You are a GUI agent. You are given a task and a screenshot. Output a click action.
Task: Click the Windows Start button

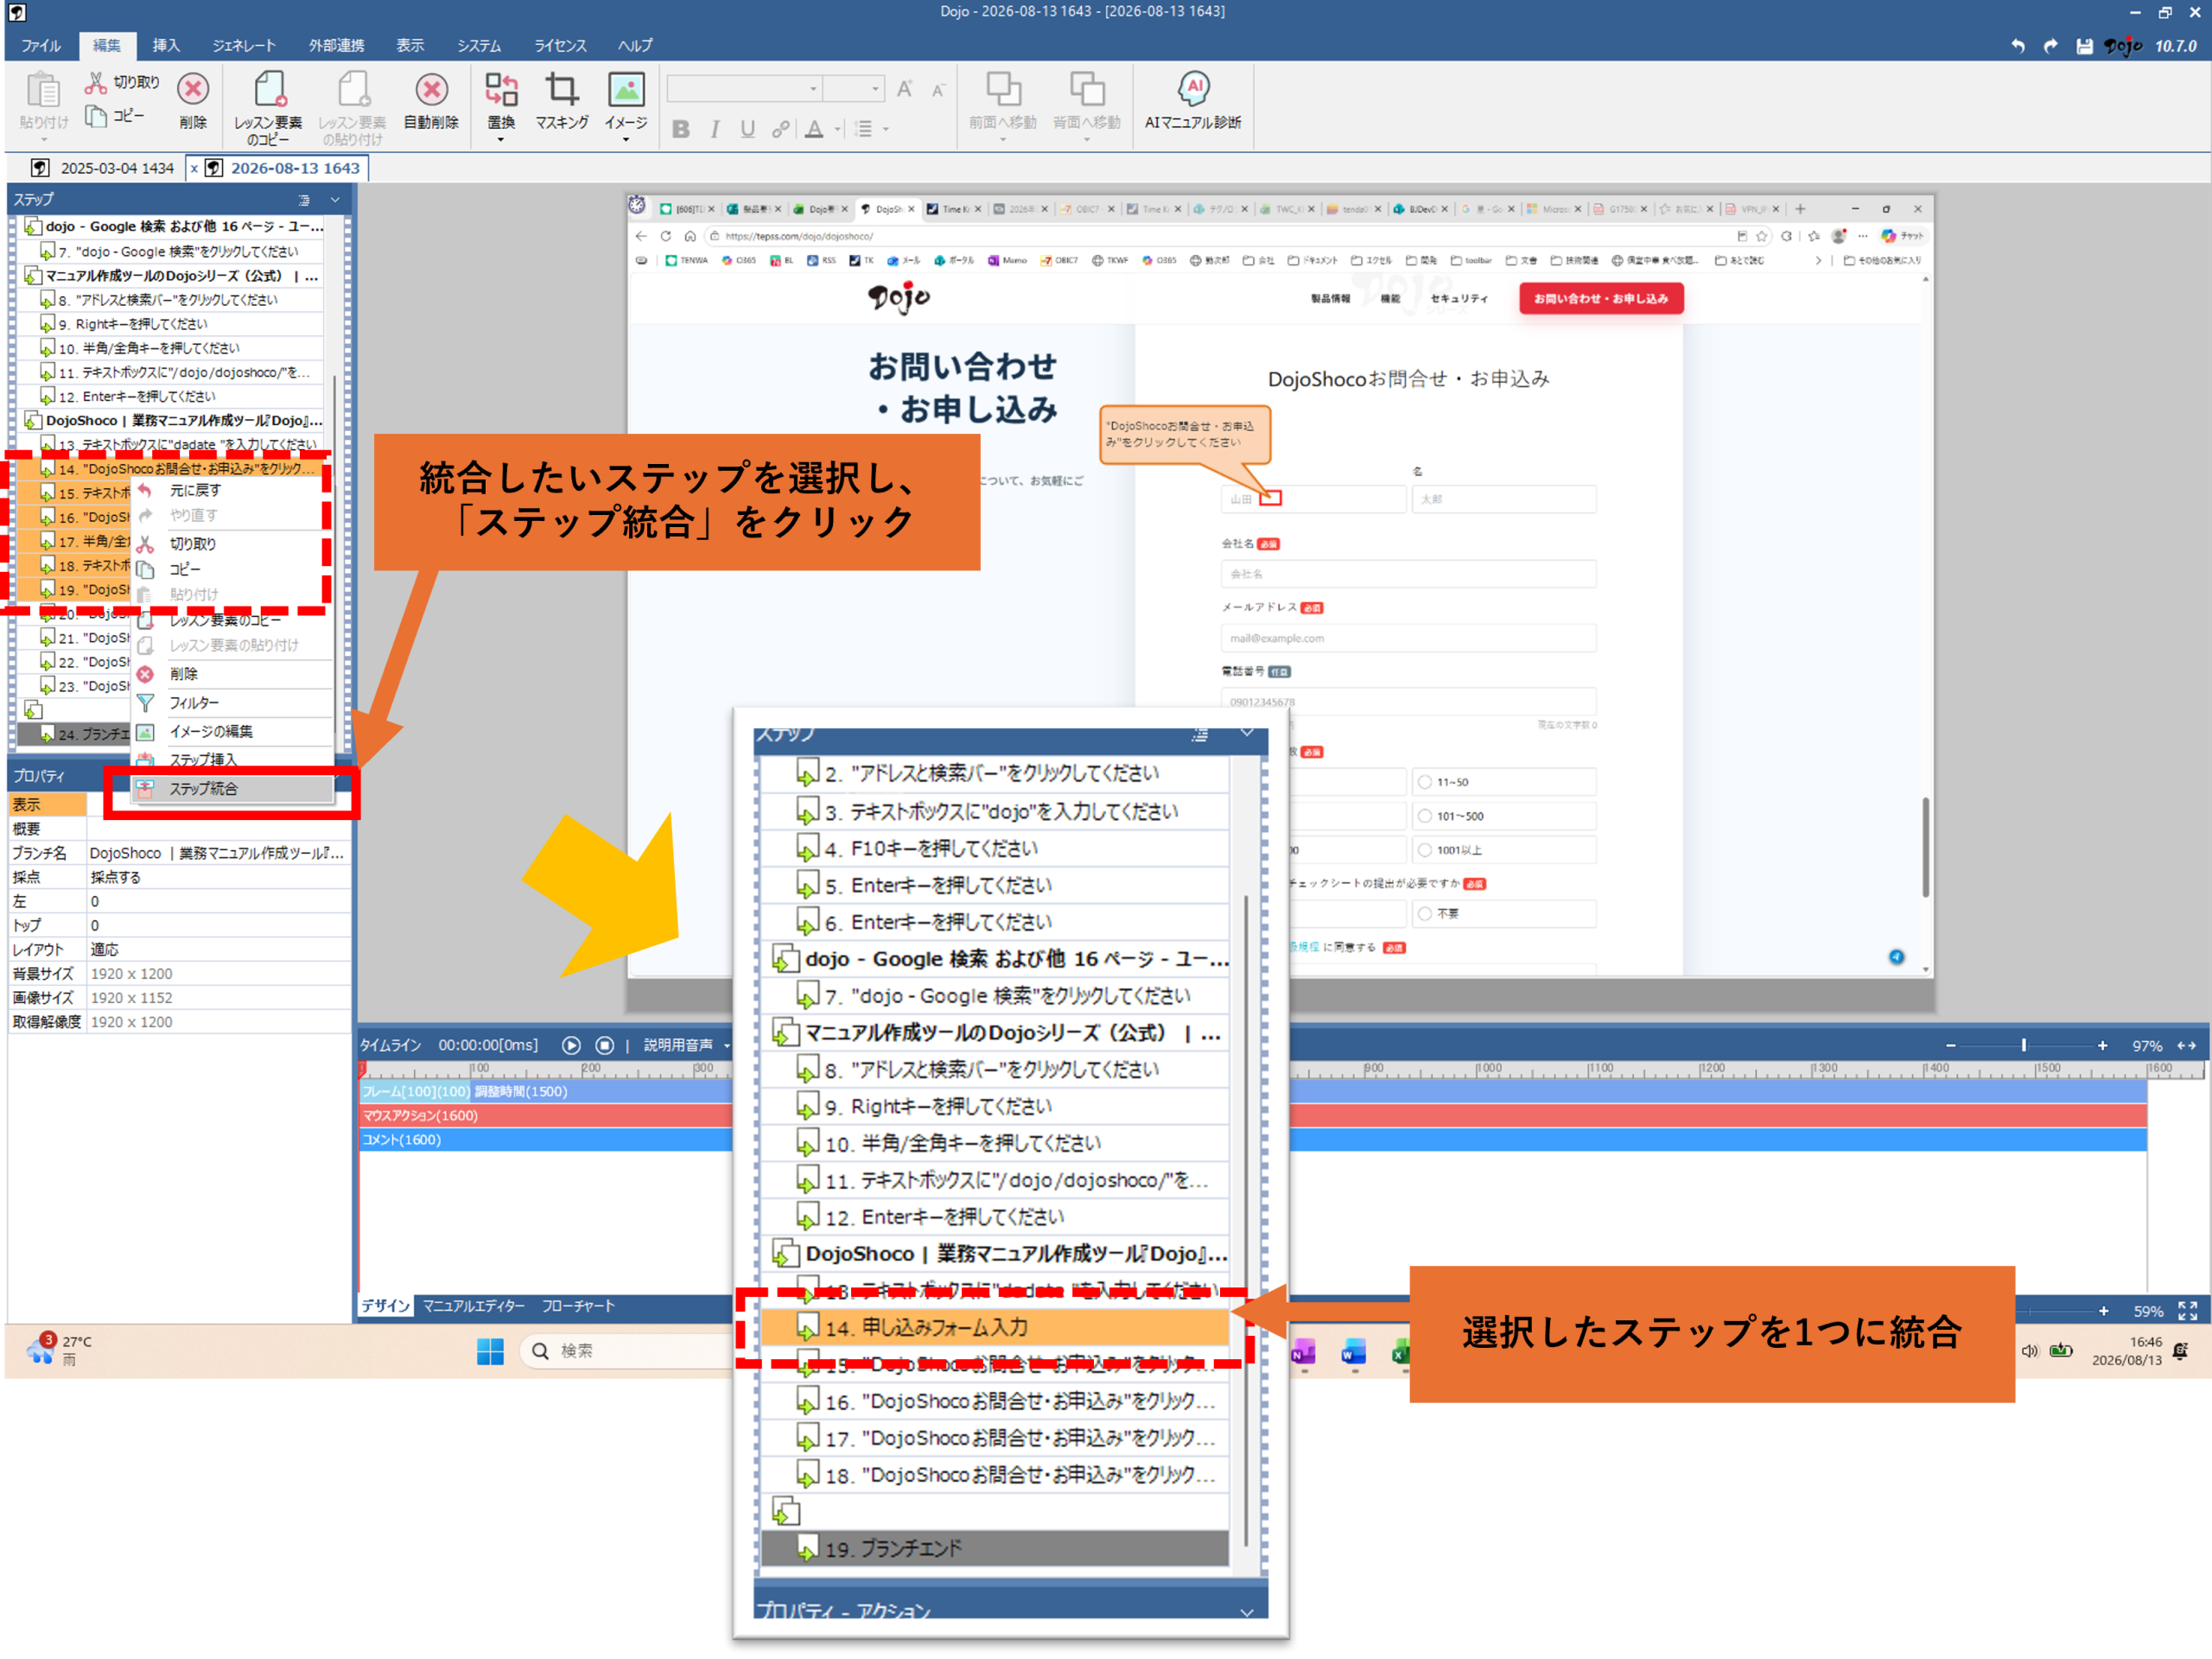[x=490, y=1351]
